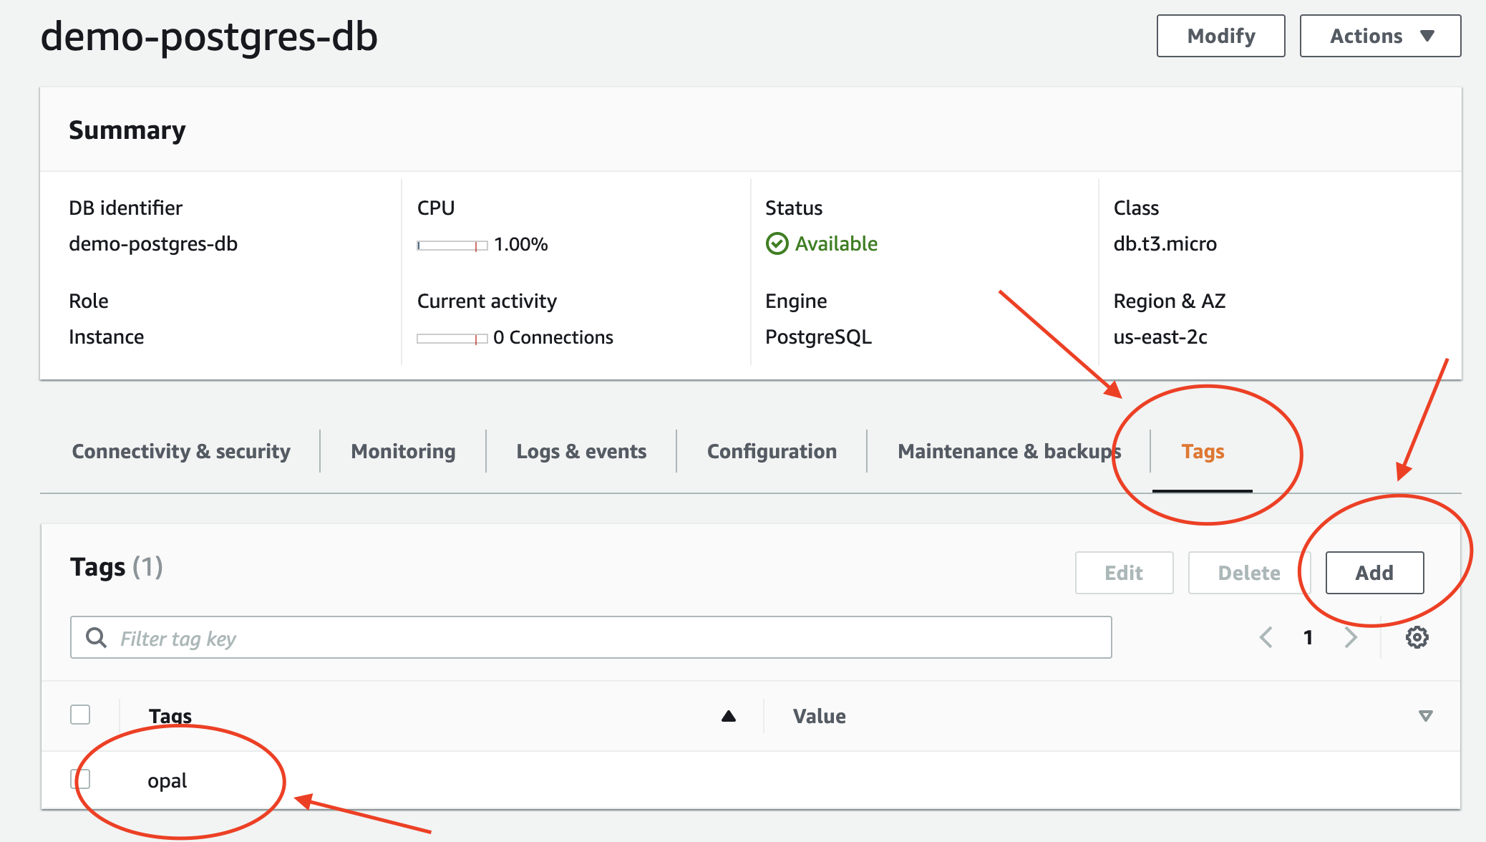
Task: Click page number 1 in pagination
Action: tap(1308, 637)
